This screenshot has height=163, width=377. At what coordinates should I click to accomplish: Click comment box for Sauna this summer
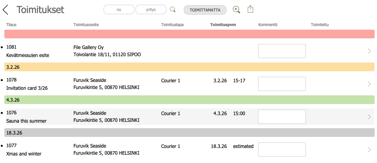[281, 117]
